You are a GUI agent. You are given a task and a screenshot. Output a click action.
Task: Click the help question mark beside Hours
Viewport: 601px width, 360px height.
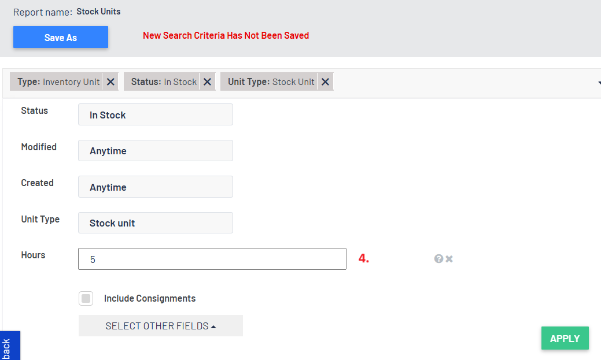[x=438, y=259]
